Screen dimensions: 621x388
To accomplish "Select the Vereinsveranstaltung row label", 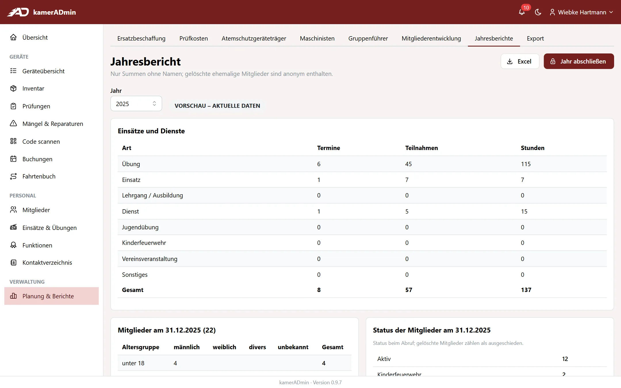I will (150, 259).
